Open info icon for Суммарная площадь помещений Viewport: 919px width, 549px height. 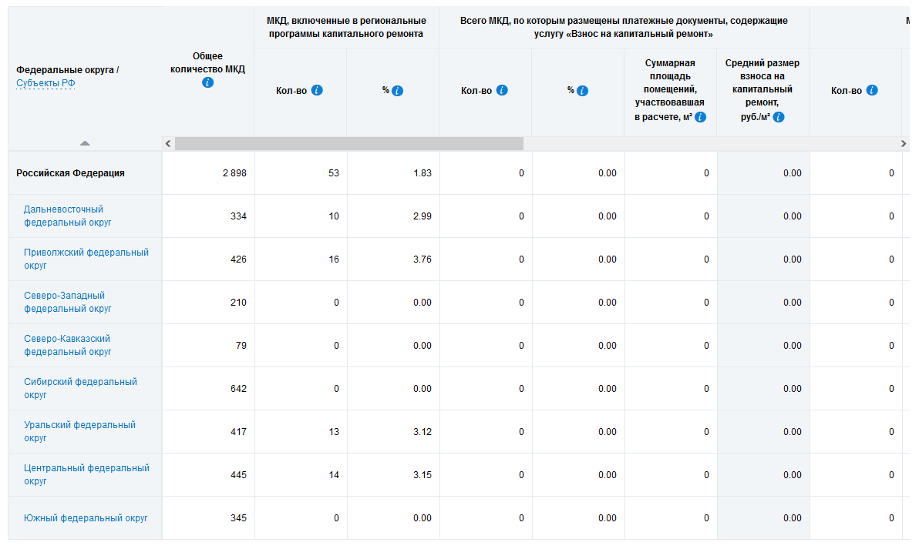[700, 117]
